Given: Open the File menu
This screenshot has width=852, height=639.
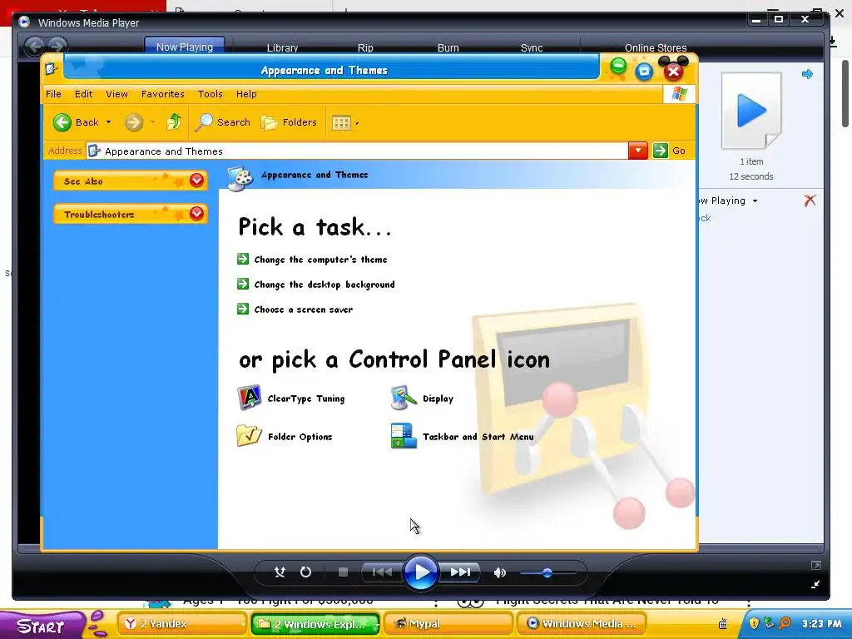Looking at the screenshot, I should coord(53,94).
